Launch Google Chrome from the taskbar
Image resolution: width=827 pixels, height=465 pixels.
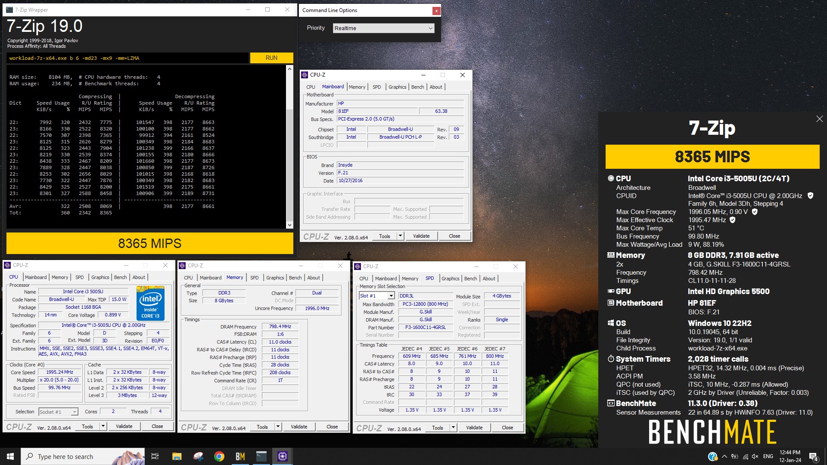[x=219, y=456]
